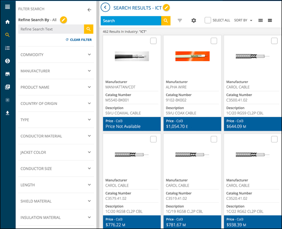Open the MANHATTAN/CDT coaxial cable image
The width and height of the screenshot is (282, 229).
132,56
